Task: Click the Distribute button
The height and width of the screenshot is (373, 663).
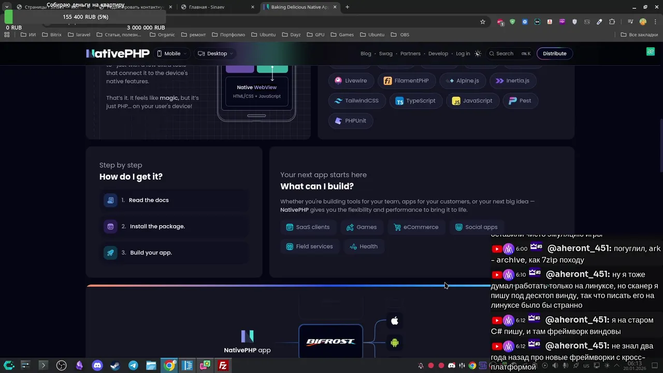Action: click(555, 53)
